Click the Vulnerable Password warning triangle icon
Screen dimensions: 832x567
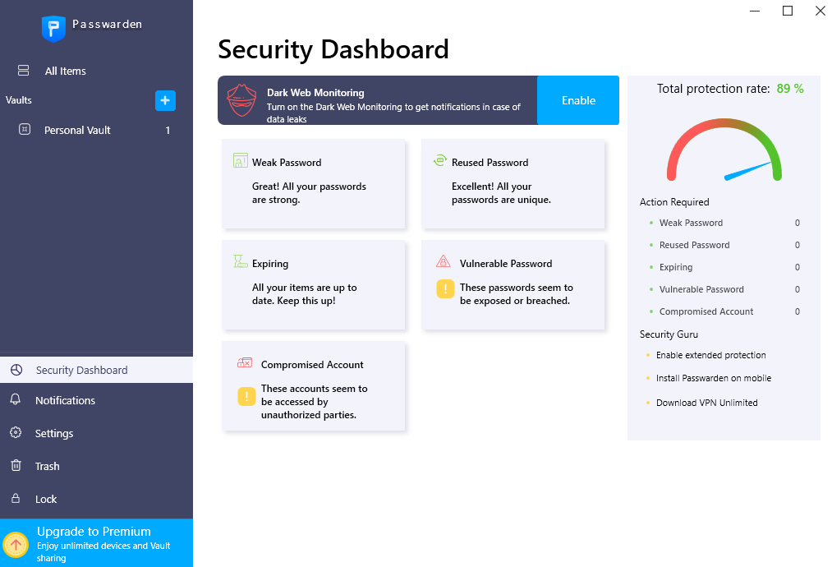(443, 261)
